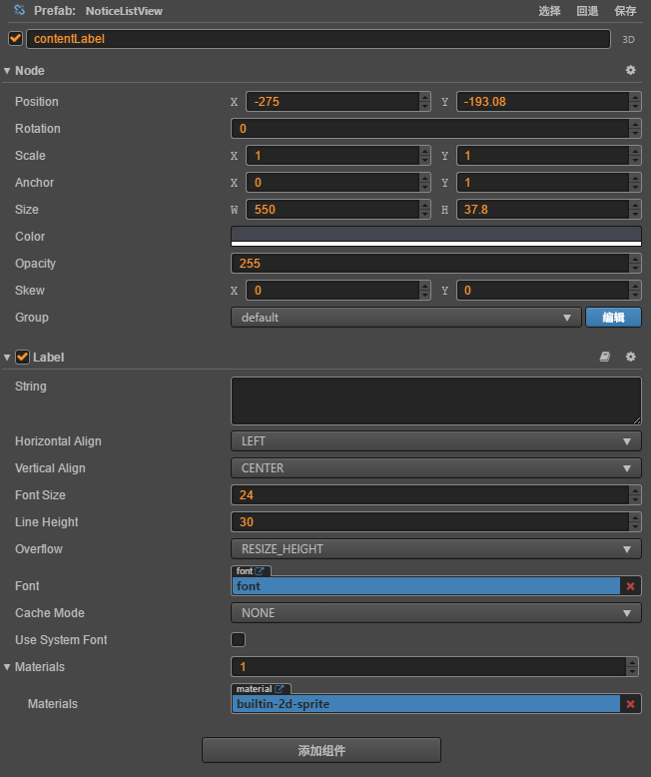Open the Overflow RESIZE_HEIGHT dropdown
This screenshot has width=651, height=777.
(435, 548)
